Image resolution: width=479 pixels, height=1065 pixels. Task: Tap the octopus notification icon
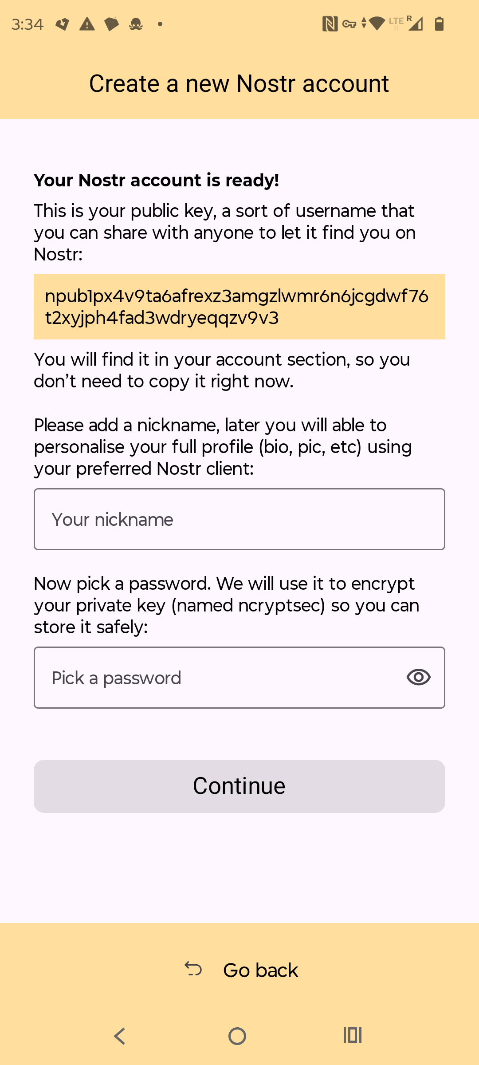click(136, 24)
